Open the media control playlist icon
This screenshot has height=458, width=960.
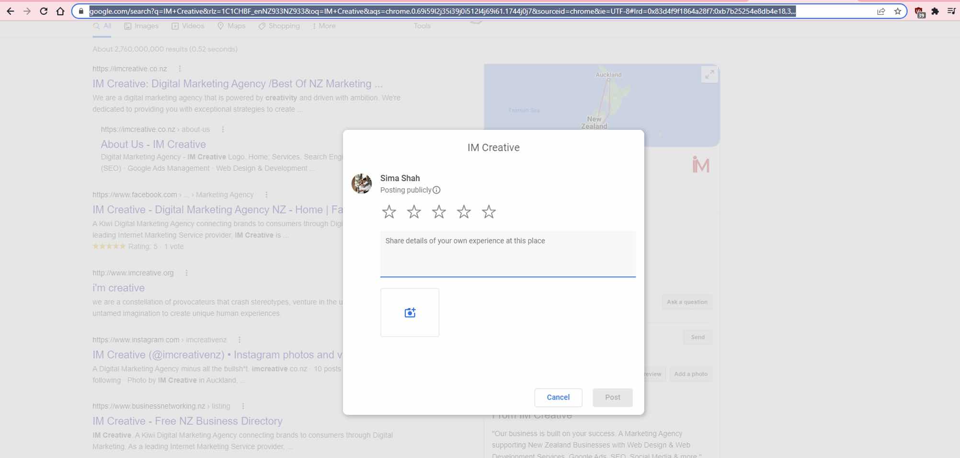coord(951,11)
